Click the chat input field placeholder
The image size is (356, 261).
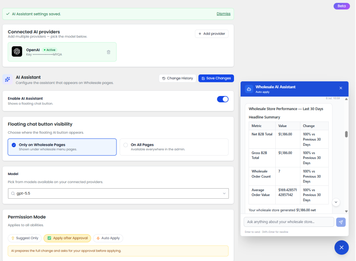pyautogui.click(x=289, y=222)
